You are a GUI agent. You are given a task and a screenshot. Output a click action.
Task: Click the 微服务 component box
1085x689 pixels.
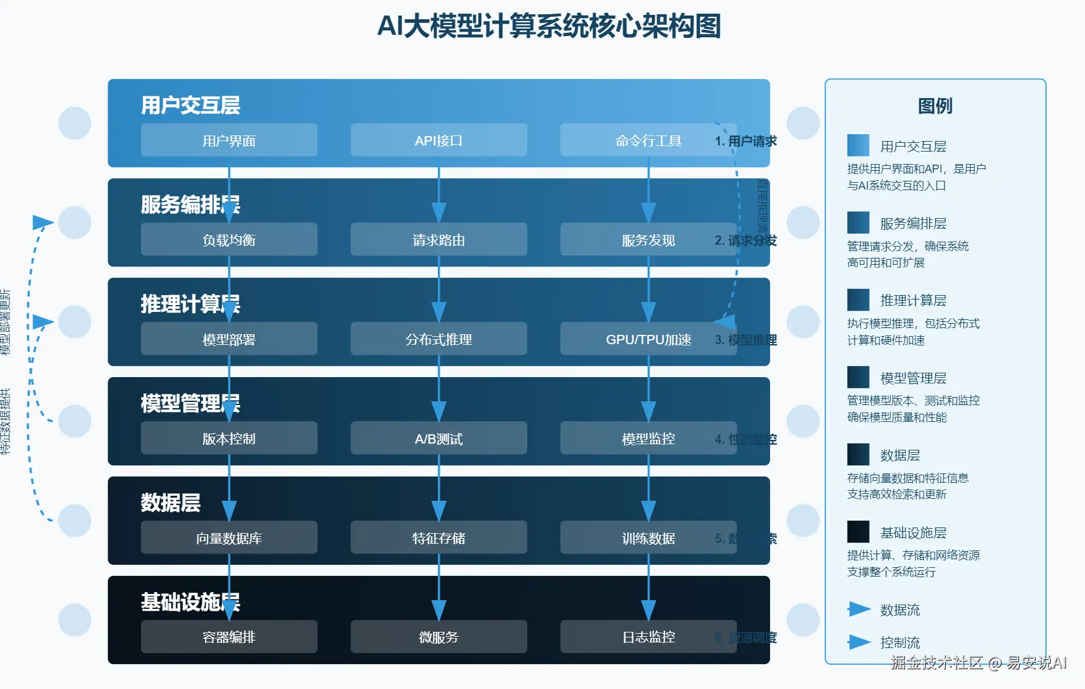[438, 637]
